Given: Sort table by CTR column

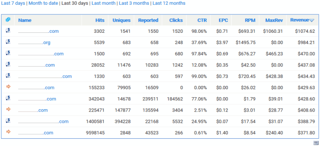Looking at the screenshot, I should coord(202,20).
